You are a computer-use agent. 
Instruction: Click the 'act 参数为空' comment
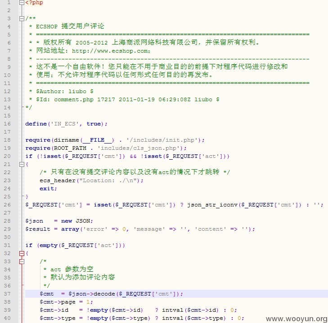tap(72, 269)
